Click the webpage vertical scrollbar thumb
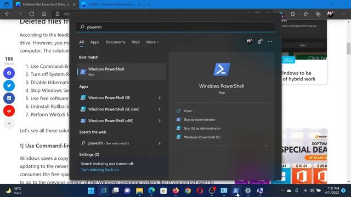 [349, 48]
